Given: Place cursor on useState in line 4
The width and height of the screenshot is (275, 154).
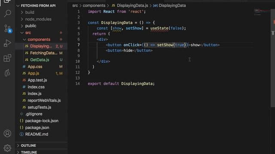Looking at the screenshot, I should point(159,28).
